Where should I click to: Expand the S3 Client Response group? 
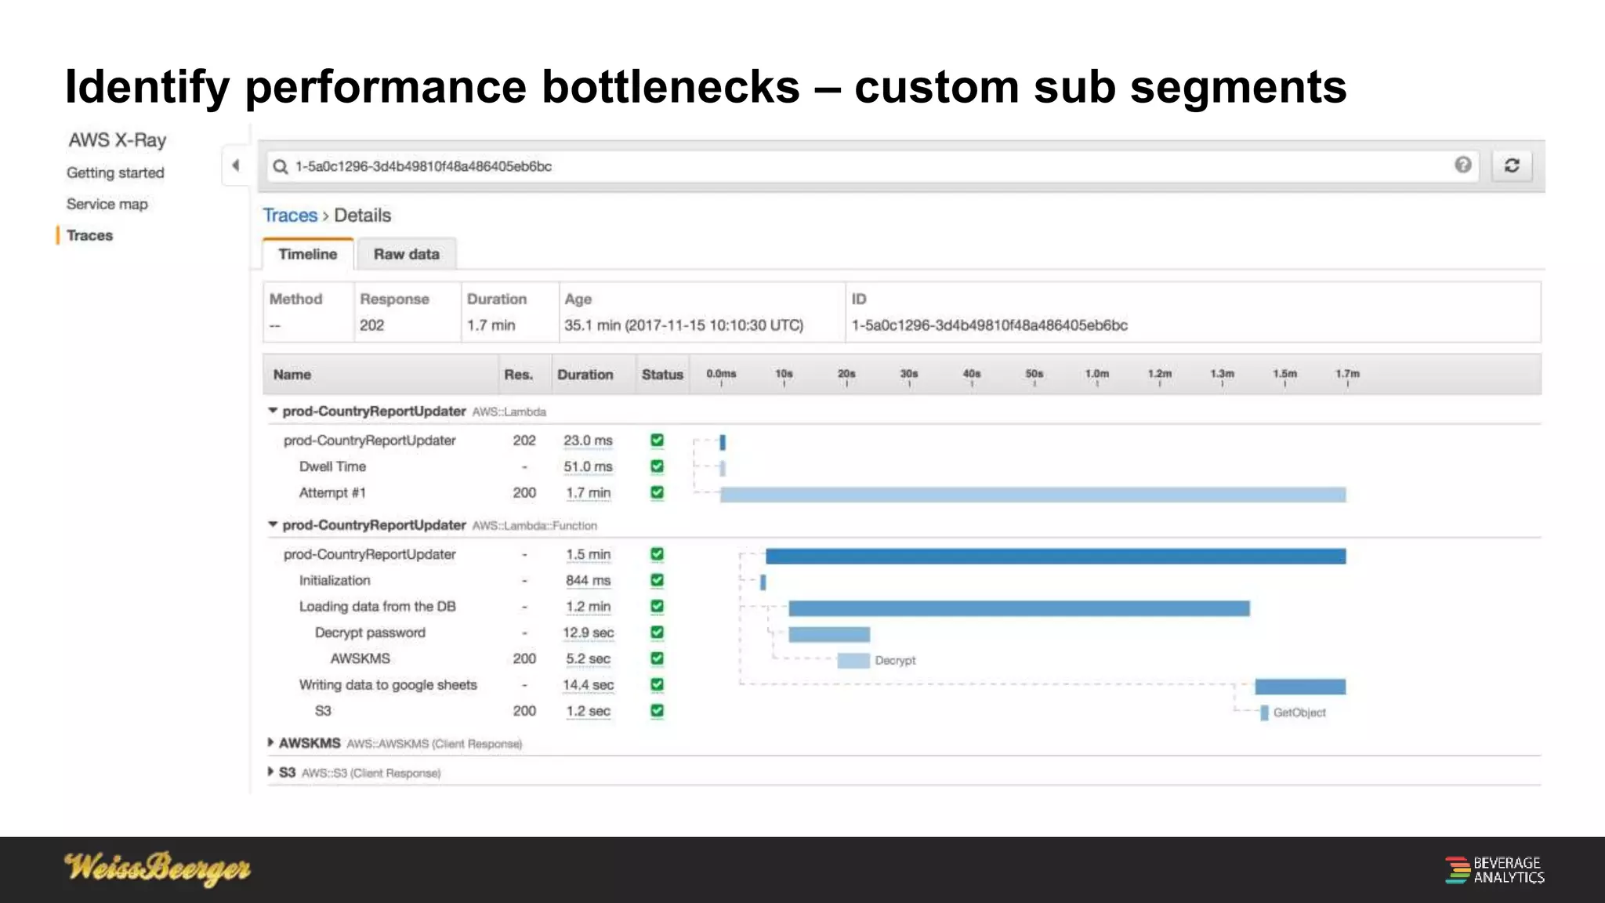point(270,772)
